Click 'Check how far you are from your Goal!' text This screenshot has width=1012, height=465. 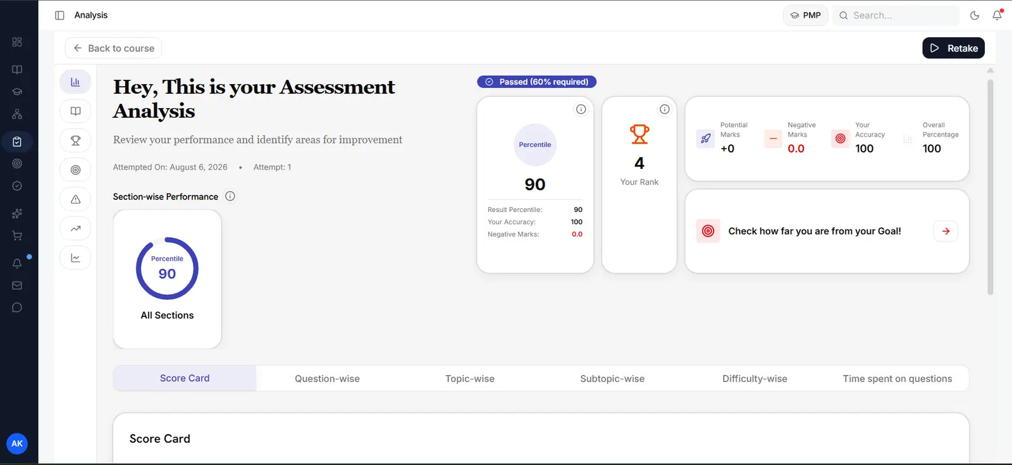click(815, 231)
